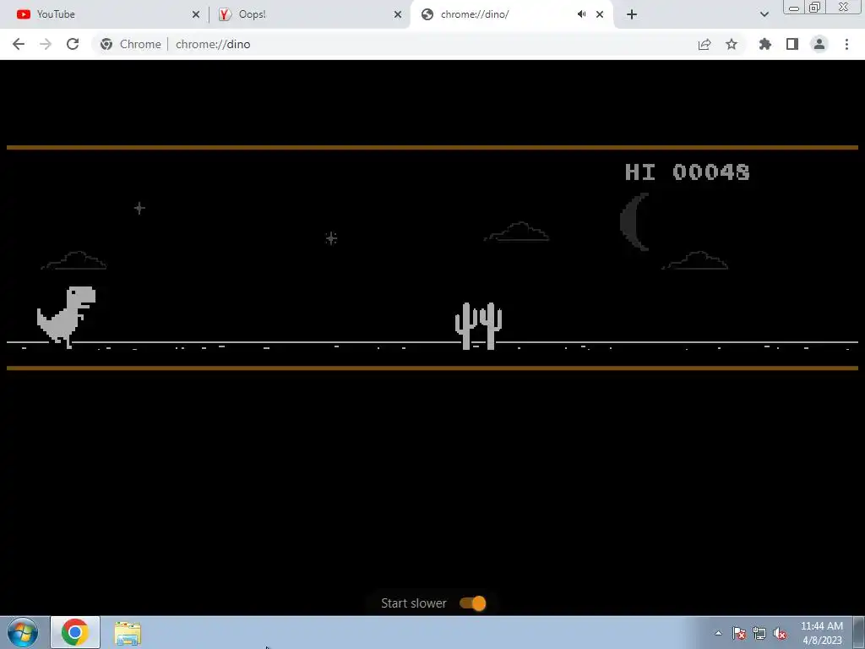Bookmark this tab with the star

tap(732, 44)
